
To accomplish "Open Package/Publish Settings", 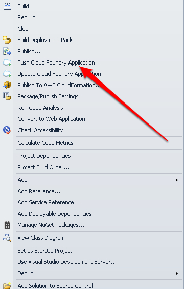I will point(48,96).
